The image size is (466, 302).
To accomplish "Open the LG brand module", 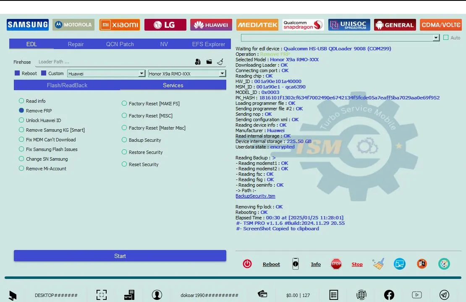I will (x=165, y=25).
